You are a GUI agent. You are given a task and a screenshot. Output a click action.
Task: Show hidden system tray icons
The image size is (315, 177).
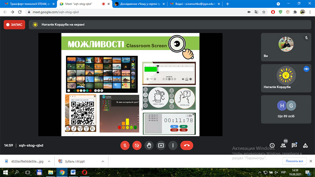tap(260, 172)
